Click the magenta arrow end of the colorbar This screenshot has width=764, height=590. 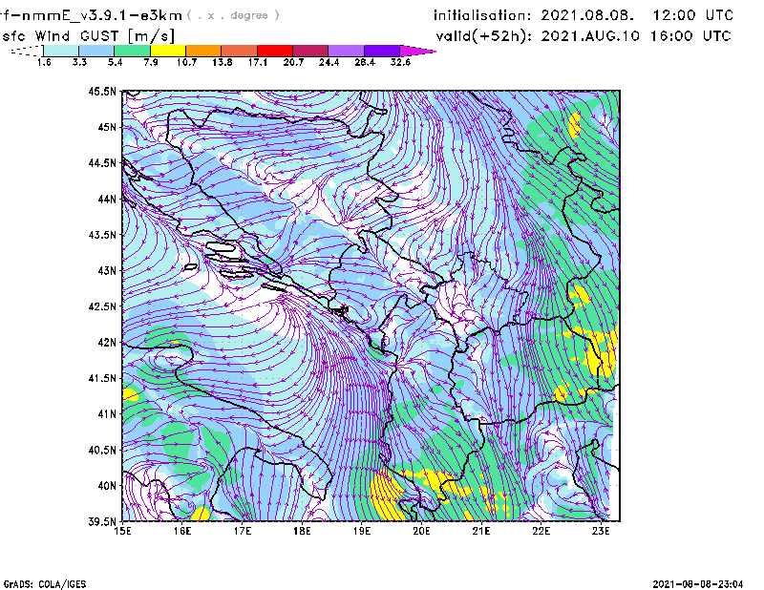(416, 51)
